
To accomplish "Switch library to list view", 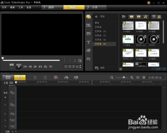I will tap(154, 17).
